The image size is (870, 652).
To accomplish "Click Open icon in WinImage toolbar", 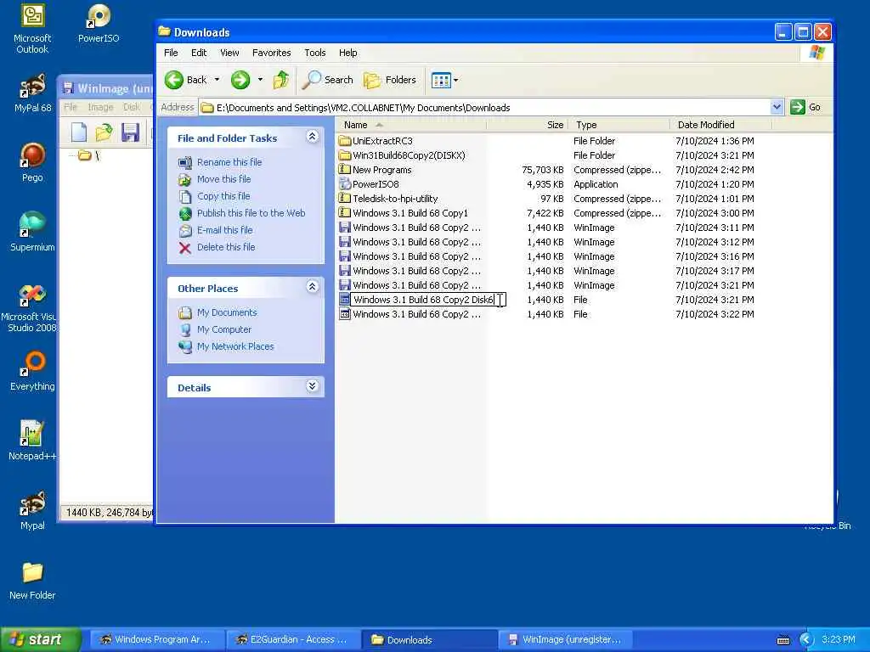I will [104, 132].
